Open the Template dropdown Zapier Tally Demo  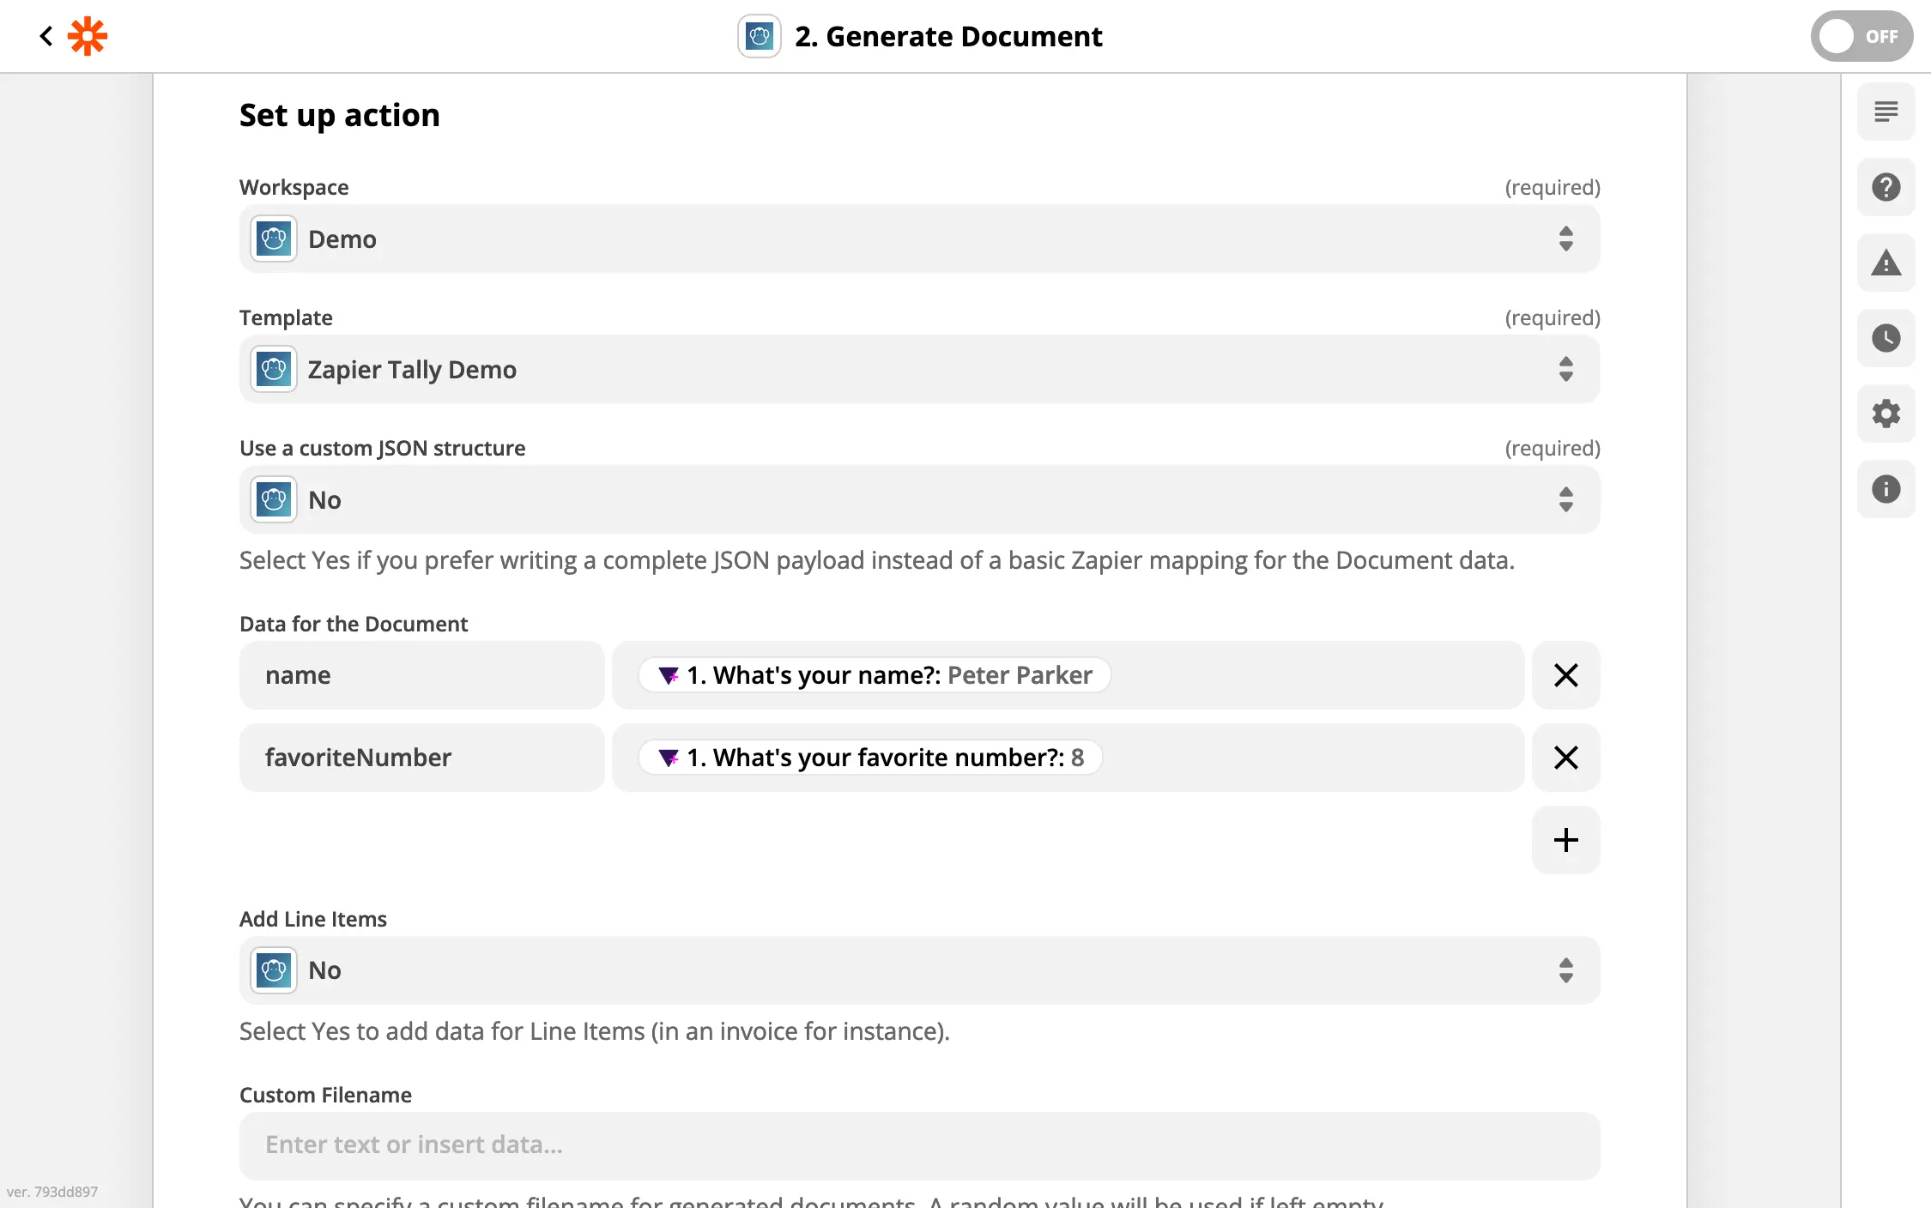point(918,369)
